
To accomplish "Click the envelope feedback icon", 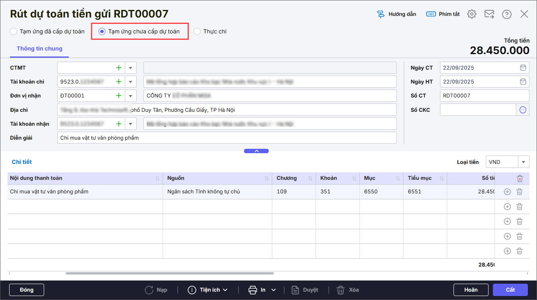I will [489, 14].
